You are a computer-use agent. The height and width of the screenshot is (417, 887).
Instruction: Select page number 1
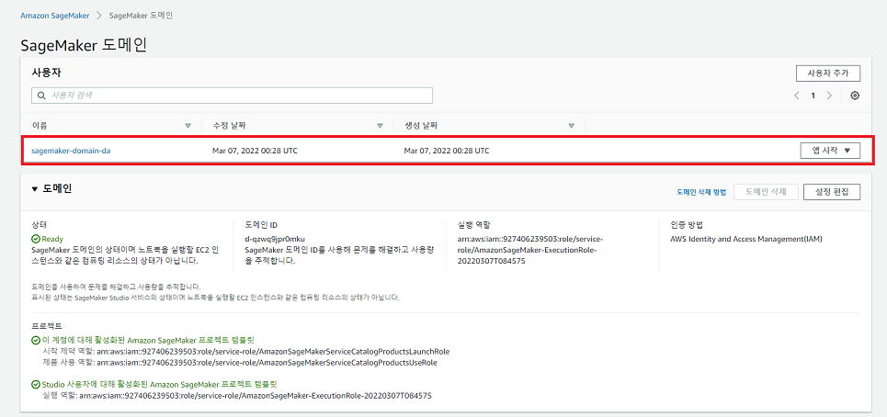(813, 96)
